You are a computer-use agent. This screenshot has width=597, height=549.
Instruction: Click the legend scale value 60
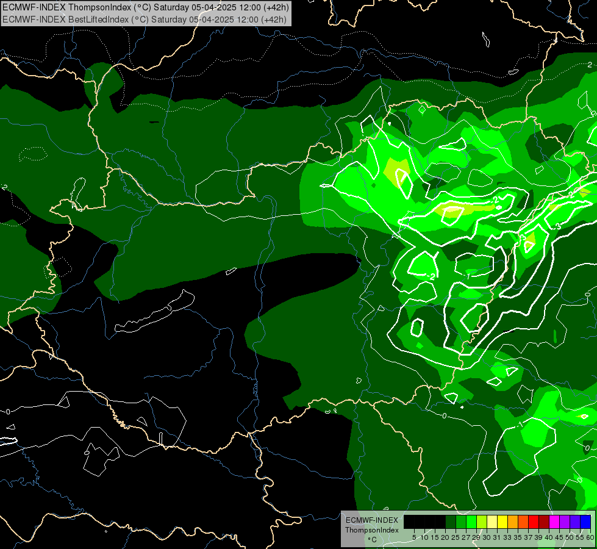(590, 537)
